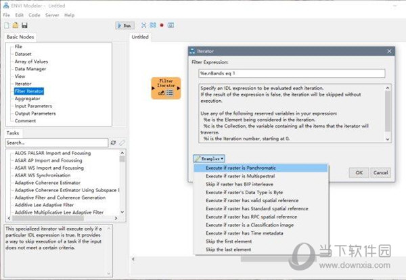This screenshot has height=280, width=406.
Task: Click the zoom-to-fit toolbar icon
Action: pos(144,25)
